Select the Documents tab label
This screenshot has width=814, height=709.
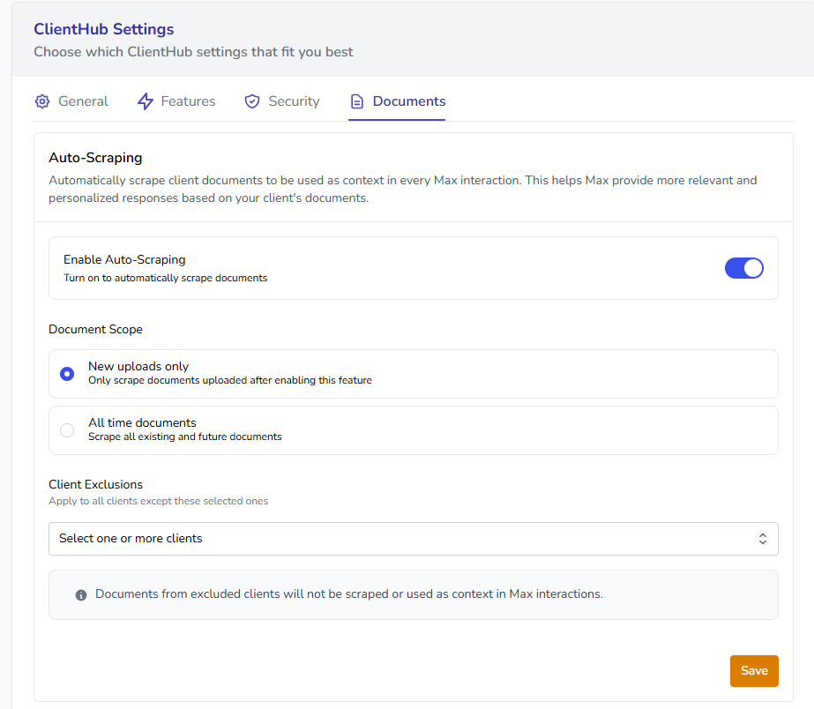pyautogui.click(x=409, y=101)
